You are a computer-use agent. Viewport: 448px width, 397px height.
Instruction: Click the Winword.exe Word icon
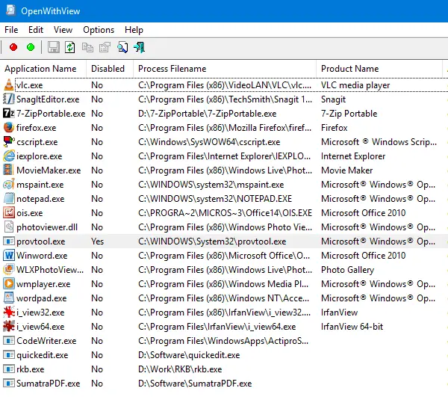tap(8, 255)
